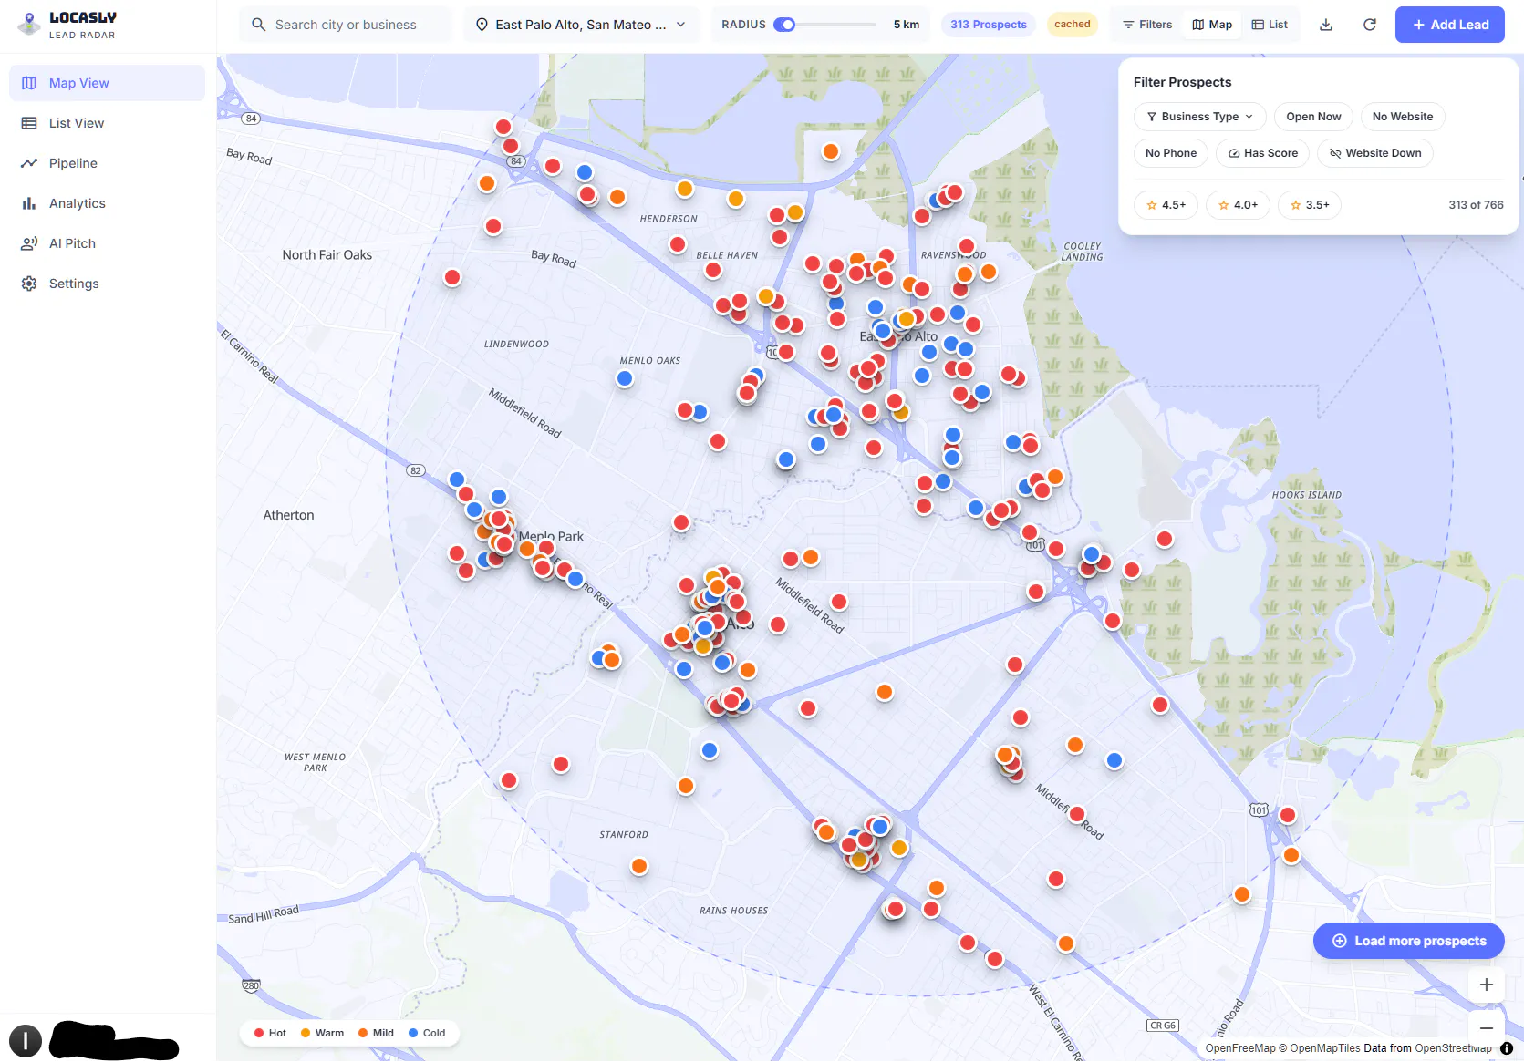The height and width of the screenshot is (1062, 1524).
Task: Click the chevron on the location selector
Action: [x=680, y=25]
